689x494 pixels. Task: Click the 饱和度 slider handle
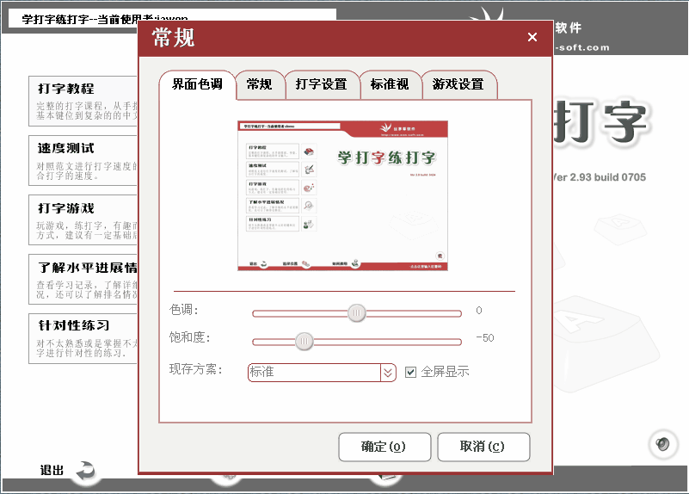point(304,341)
